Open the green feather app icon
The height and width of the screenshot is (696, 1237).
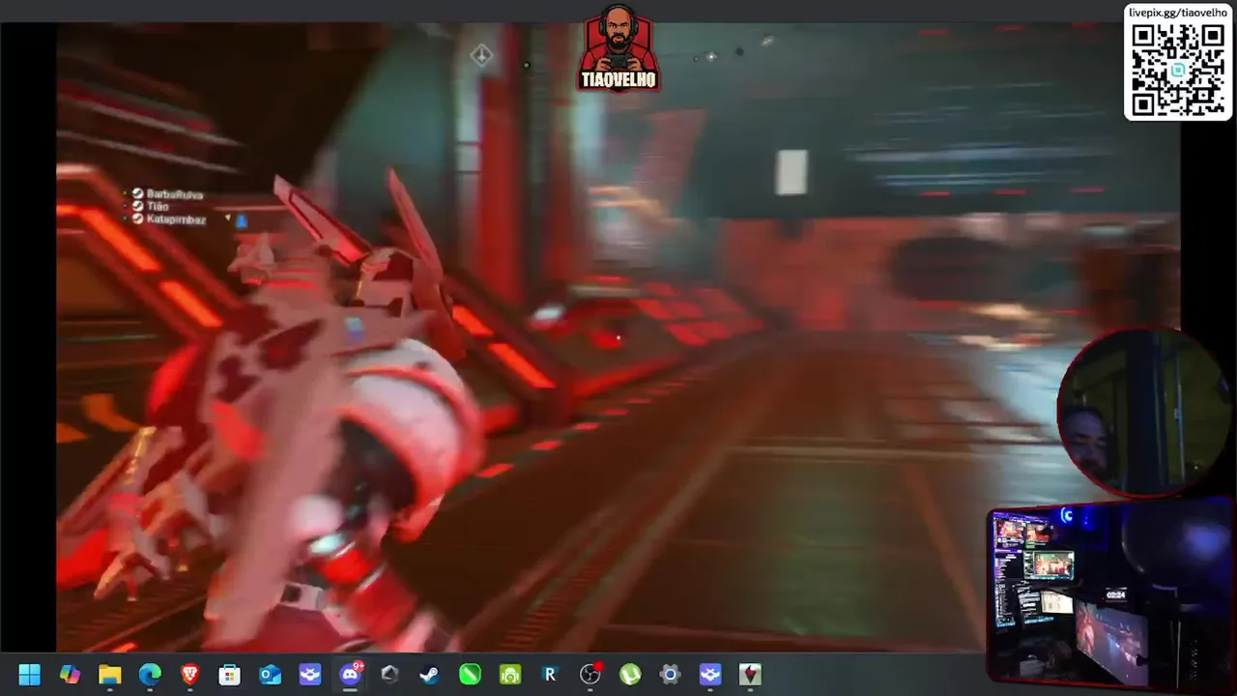point(470,675)
